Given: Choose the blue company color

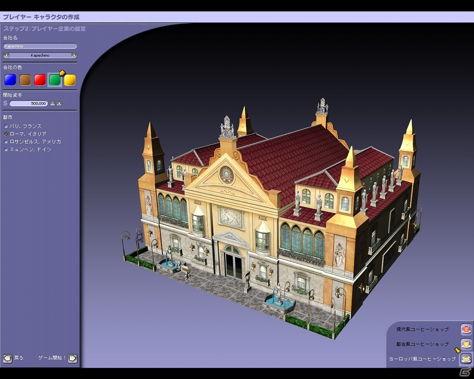Looking at the screenshot, I should tap(10, 80).
